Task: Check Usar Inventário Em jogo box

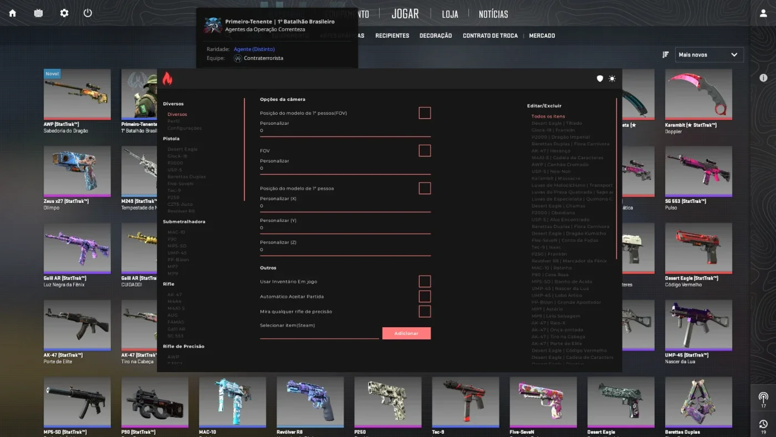Action: coord(425,281)
